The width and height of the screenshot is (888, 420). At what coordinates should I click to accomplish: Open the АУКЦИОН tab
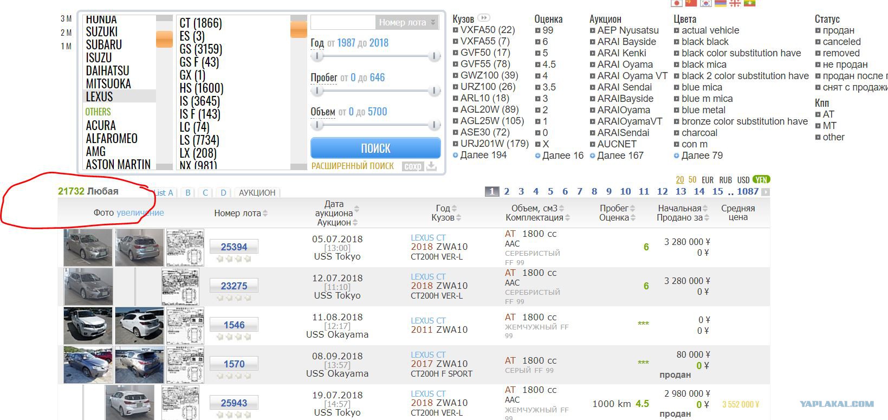pyautogui.click(x=257, y=193)
